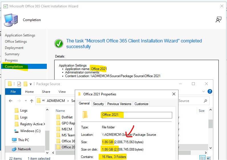Click horizontal scrollbar right arrow in file list

pos(206,153)
